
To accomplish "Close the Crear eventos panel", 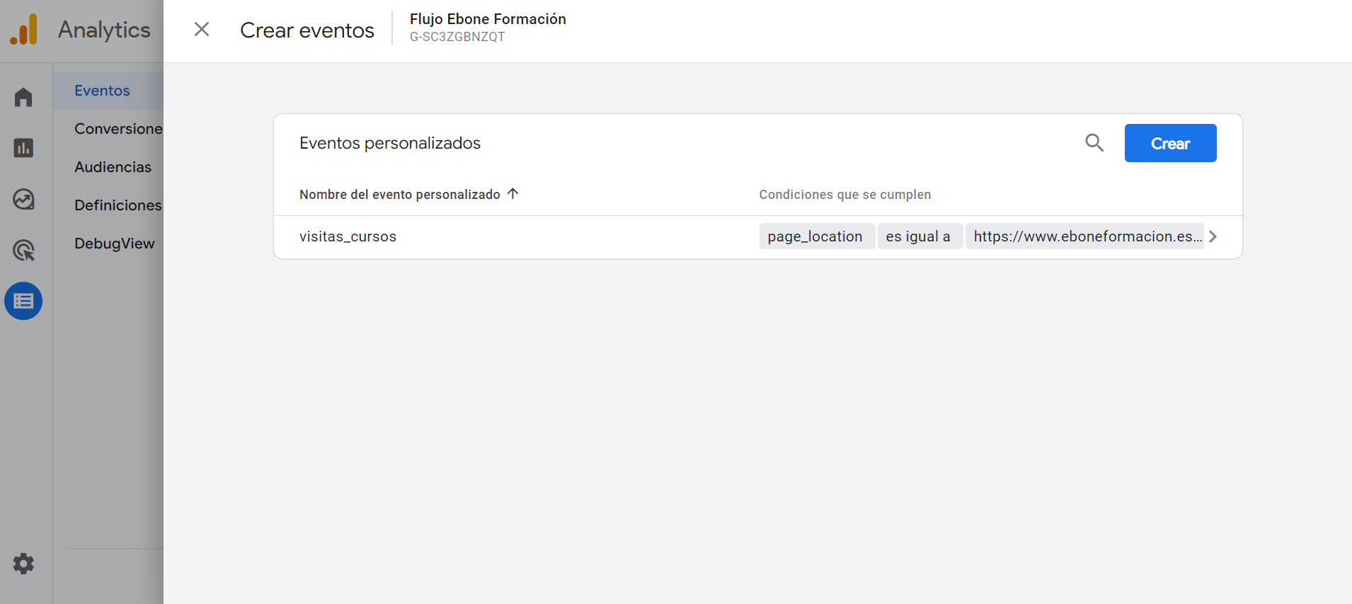I will (202, 30).
